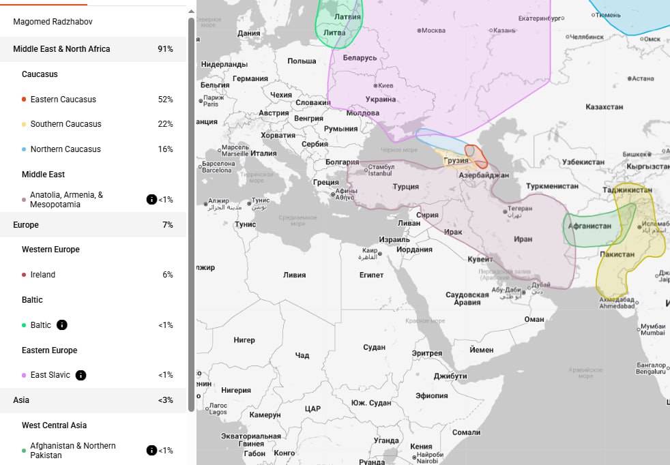Click the 16% Northern Caucasus value
This screenshot has height=465, width=670.
[x=165, y=149]
